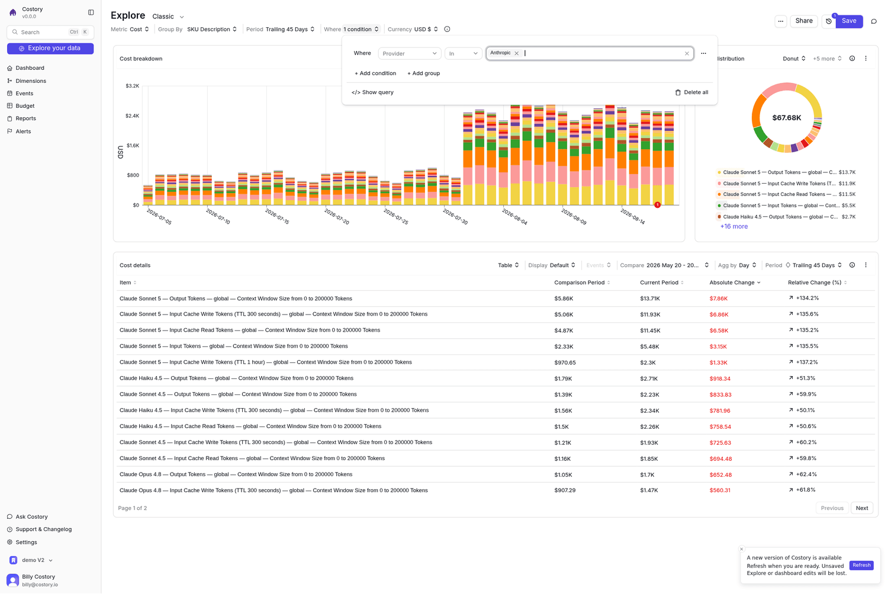Open the version history clock icon

[829, 21]
